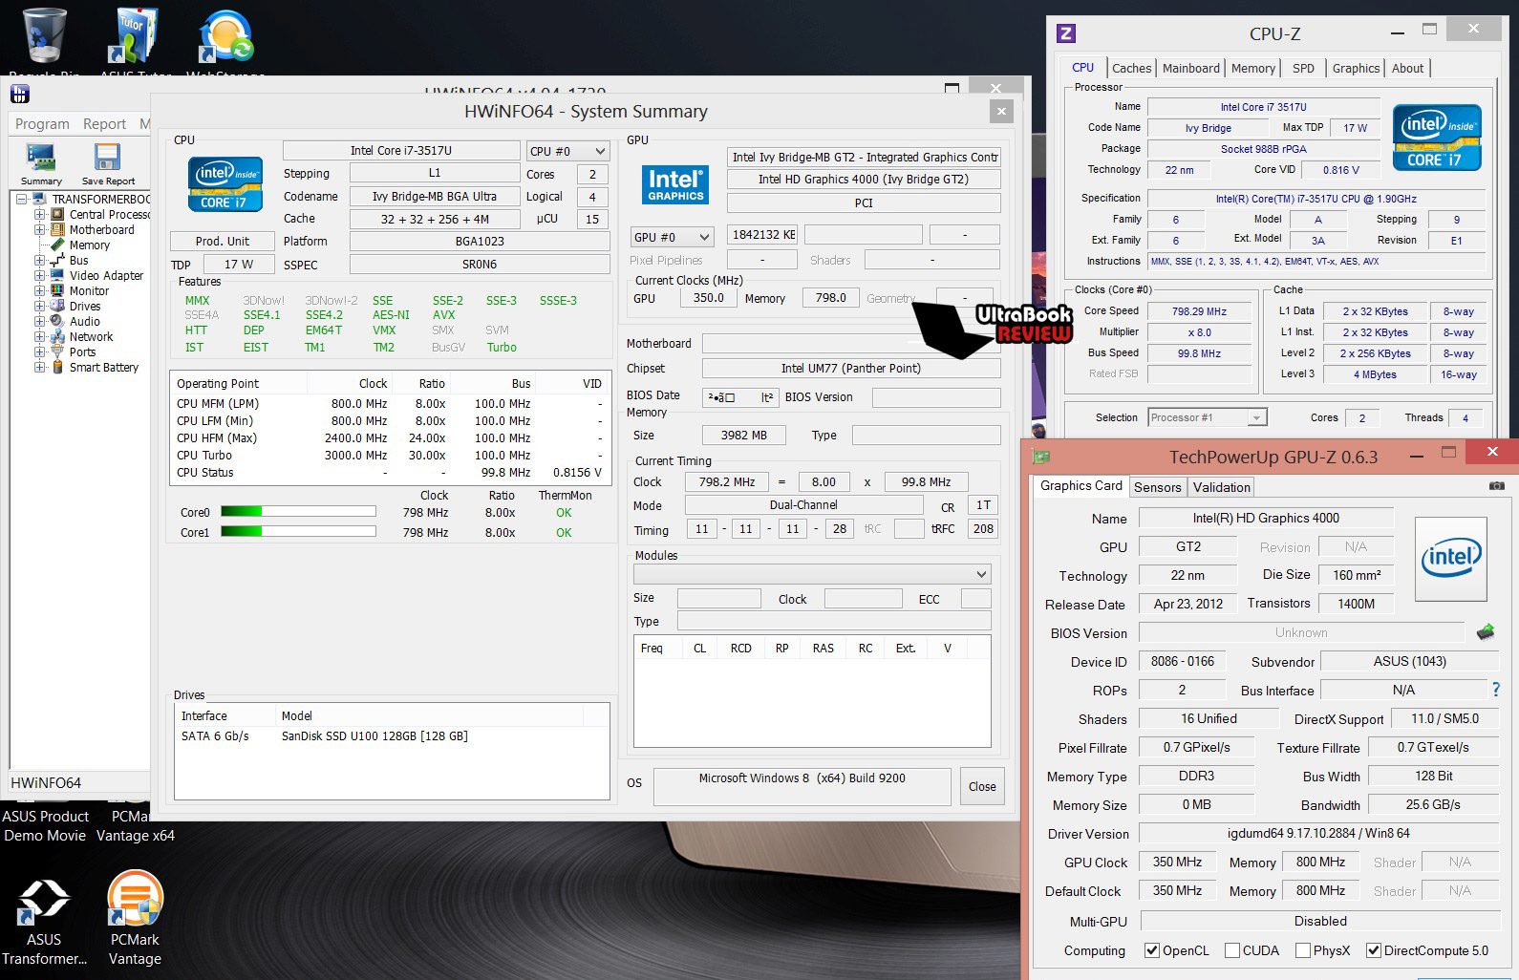Switch to the Validation tab in GPU-Z
The height and width of the screenshot is (980, 1519).
[x=1221, y=487]
